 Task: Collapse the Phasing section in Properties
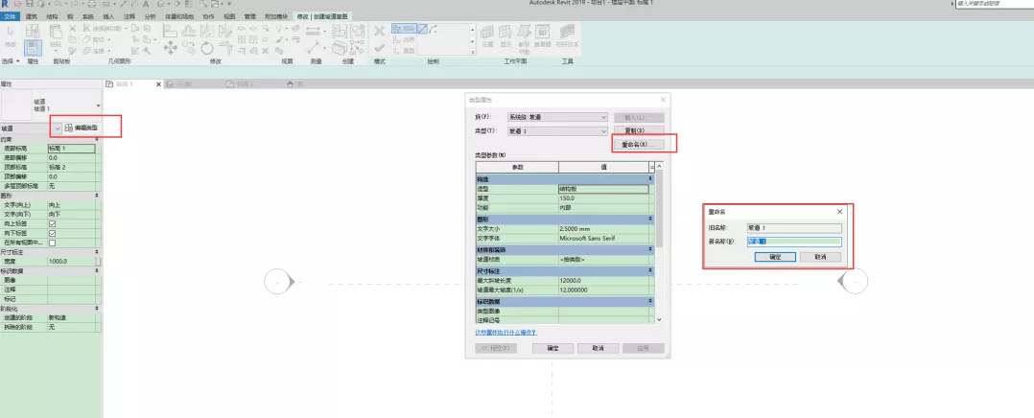(x=98, y=308)
